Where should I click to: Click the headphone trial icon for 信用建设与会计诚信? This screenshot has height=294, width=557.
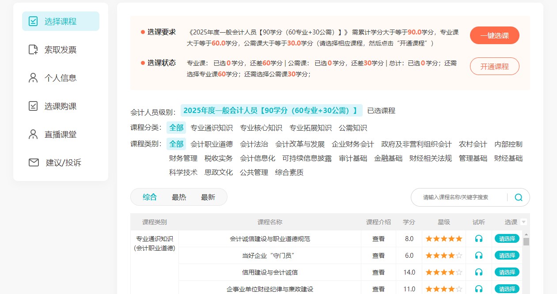click(x=479, y=272)
